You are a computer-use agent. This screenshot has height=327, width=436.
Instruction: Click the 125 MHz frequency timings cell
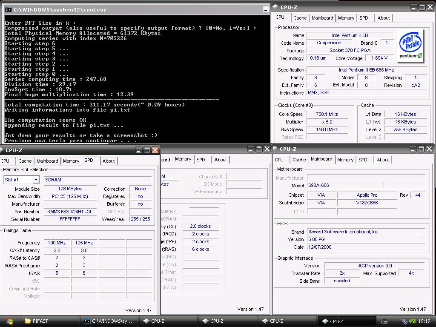pos(84,243)
